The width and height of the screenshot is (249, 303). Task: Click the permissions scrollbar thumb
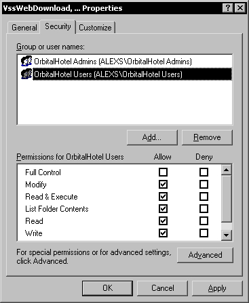227,199
